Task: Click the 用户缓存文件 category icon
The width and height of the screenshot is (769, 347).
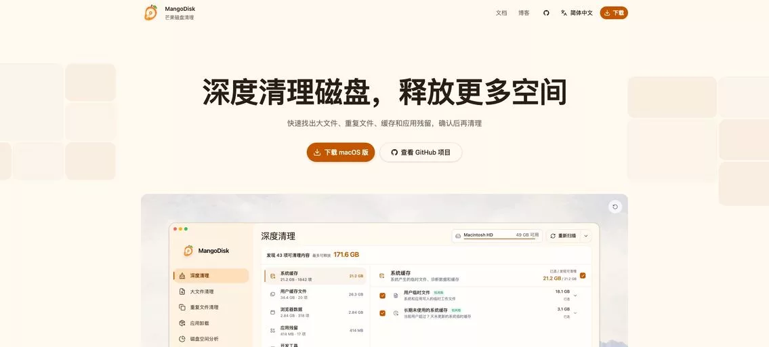Action: coord(272,295)
